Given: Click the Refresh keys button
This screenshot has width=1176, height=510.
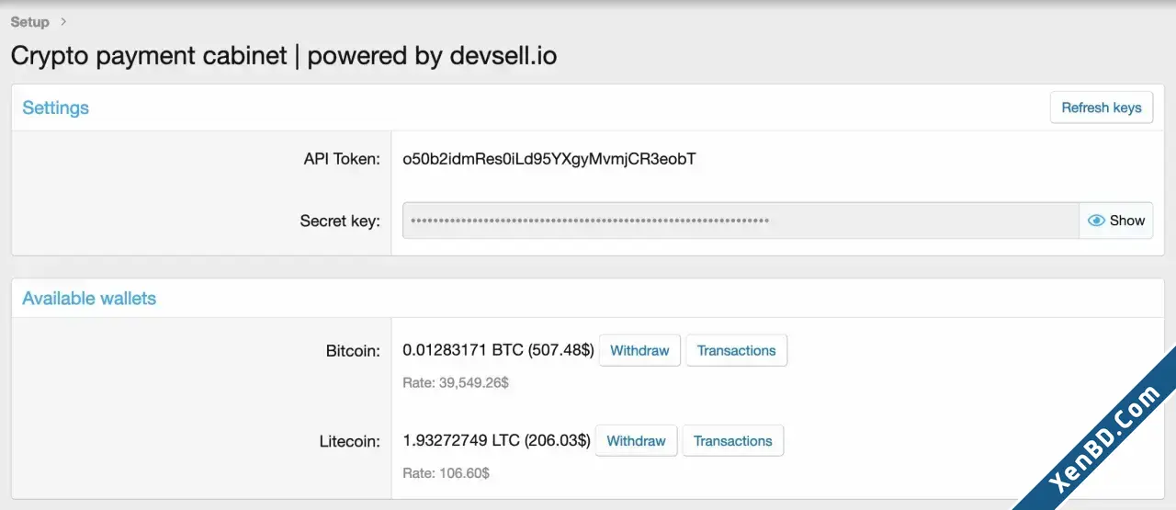Looking at the screenshot, I should pos(1102,108).
